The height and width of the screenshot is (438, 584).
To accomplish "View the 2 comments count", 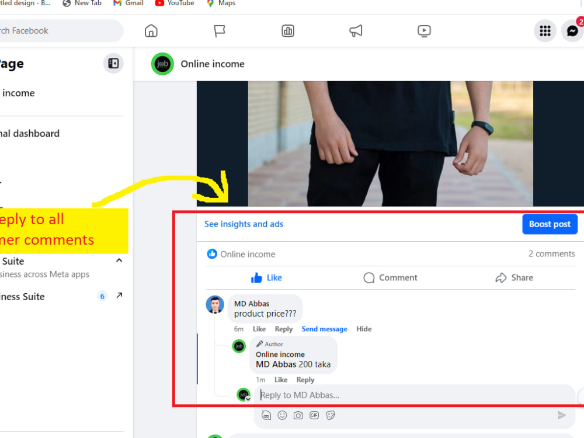I will point(552,253).
